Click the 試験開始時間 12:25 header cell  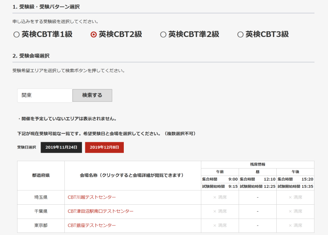[x=257, y=187]
